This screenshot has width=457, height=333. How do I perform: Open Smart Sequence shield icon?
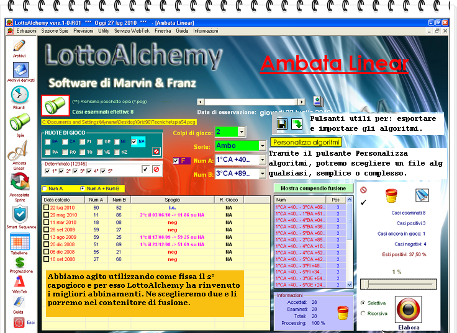[20, 215]
